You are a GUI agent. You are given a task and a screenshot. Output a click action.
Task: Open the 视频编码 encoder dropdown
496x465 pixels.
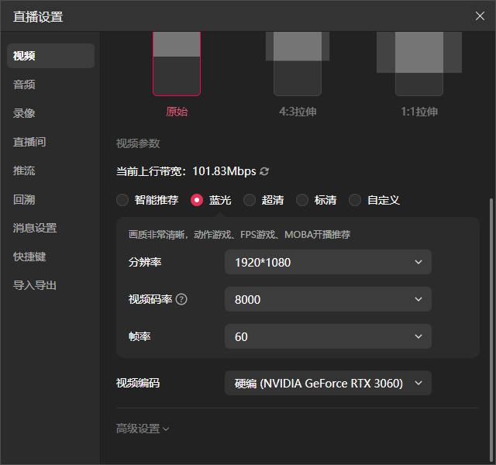point(328,383)
